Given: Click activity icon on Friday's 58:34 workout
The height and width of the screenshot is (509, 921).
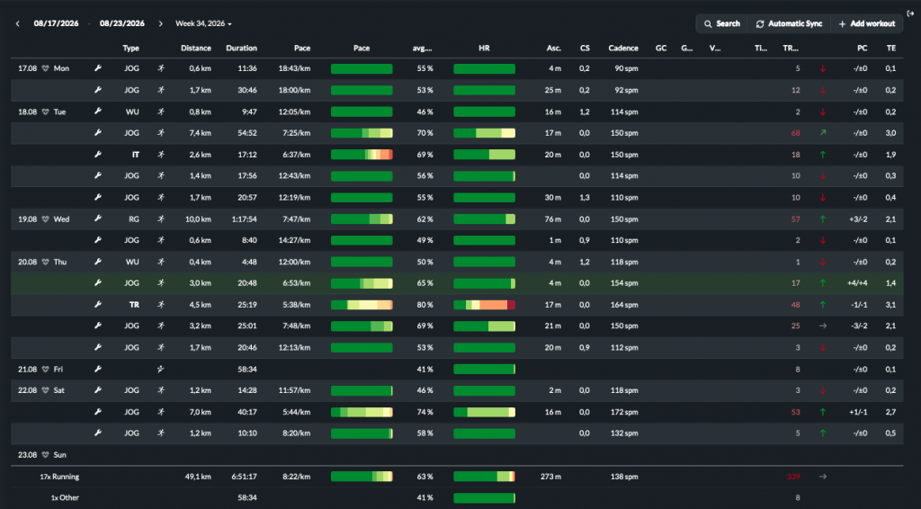Looking at the screenshot, I should pos(161,370).
